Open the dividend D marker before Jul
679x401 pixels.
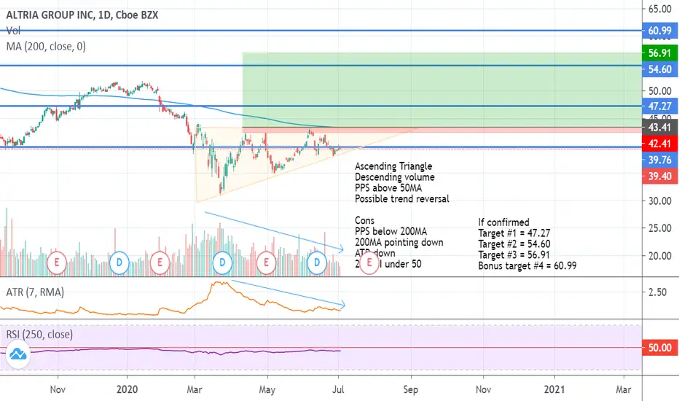pyautogui.click(x=317, y=262)
